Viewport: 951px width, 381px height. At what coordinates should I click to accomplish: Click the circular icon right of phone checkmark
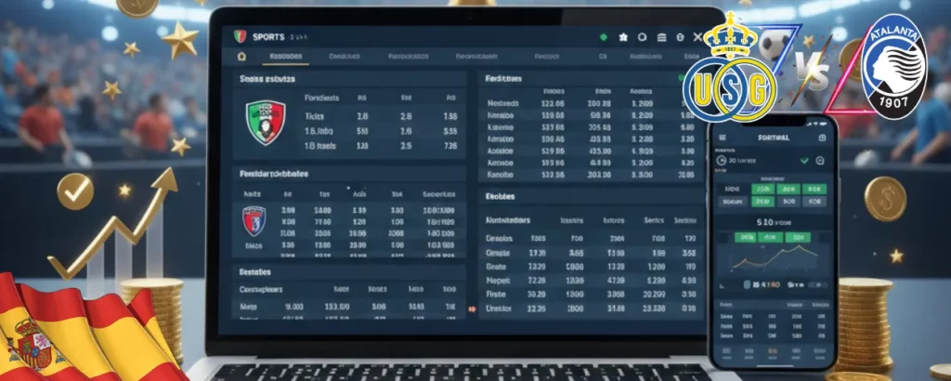tap(820, 161)
